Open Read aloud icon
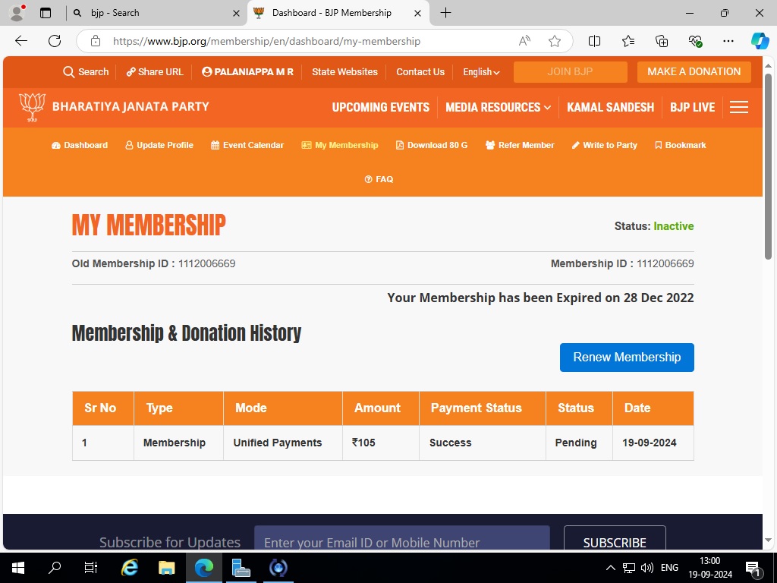The height and width of the screenshot is (583, 777). 524,41
